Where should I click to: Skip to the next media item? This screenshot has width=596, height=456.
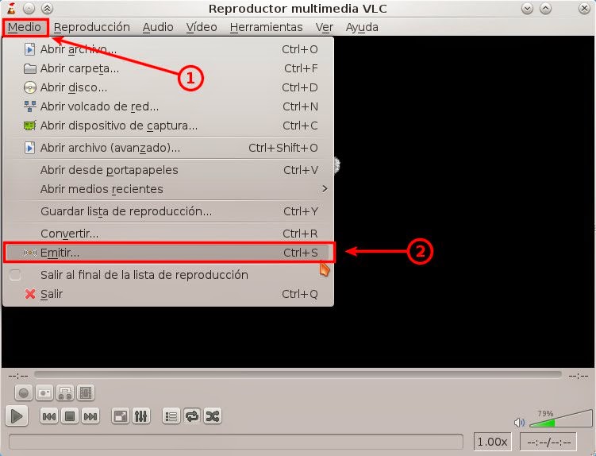point(90,416)
